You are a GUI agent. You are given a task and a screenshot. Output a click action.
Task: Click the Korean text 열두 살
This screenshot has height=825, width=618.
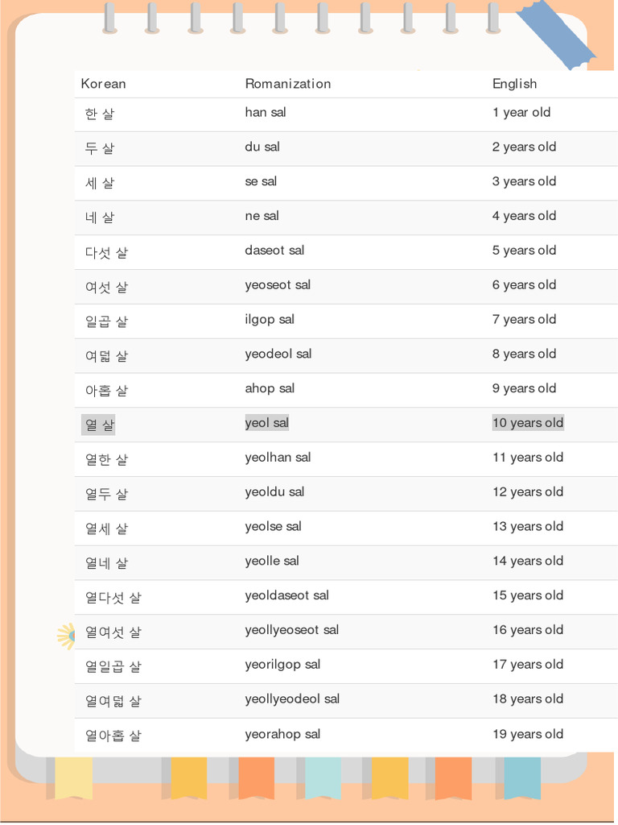point(106,494)
